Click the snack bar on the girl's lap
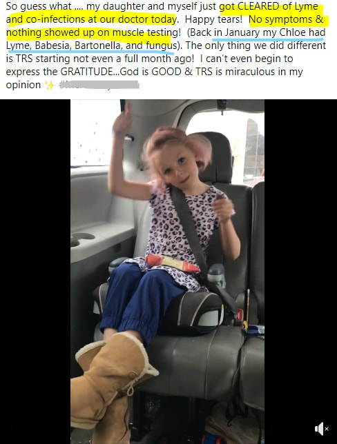 172,263
